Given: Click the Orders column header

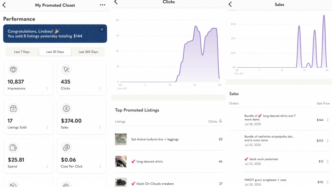Looking at the screenshot, I should [234, 103].
